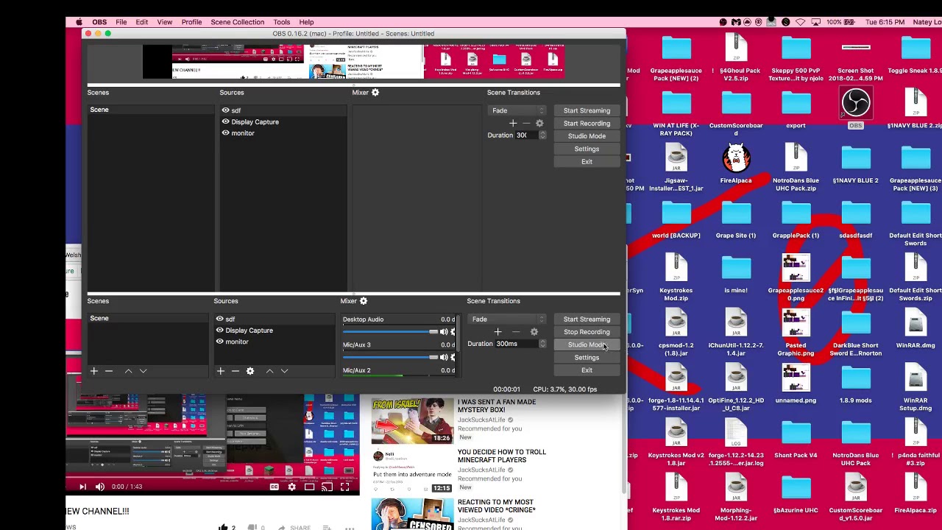The width and height of the screenshot is (942, 530).
Task: Open the Tools menu
Action: [281, 22]
